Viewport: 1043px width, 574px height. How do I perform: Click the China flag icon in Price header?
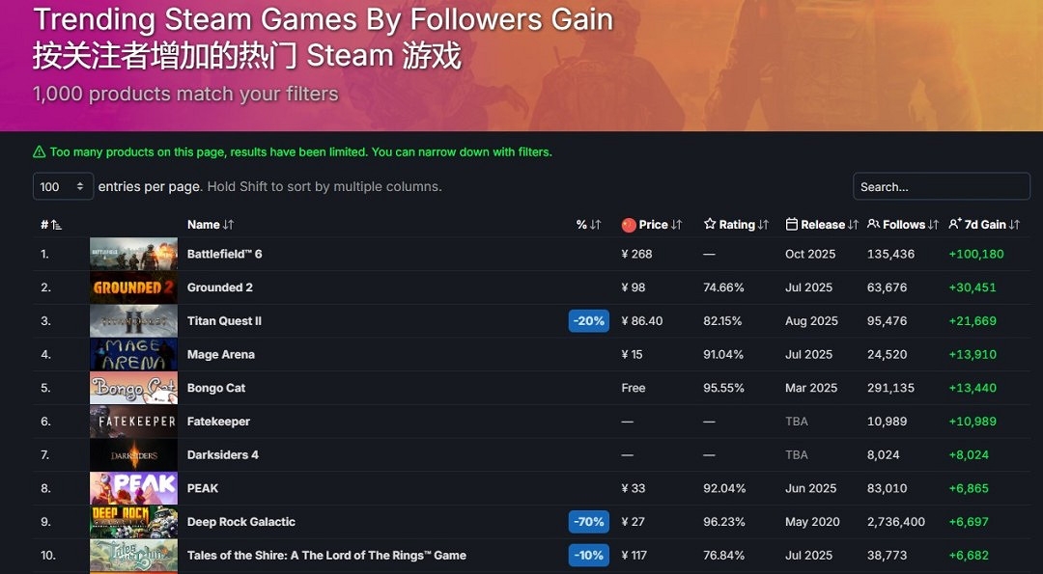[x=629, y=225]
